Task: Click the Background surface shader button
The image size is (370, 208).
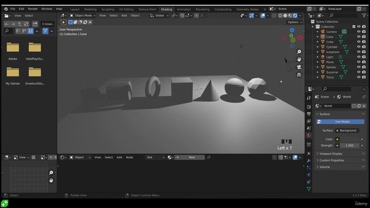Action: click(347, 131)
